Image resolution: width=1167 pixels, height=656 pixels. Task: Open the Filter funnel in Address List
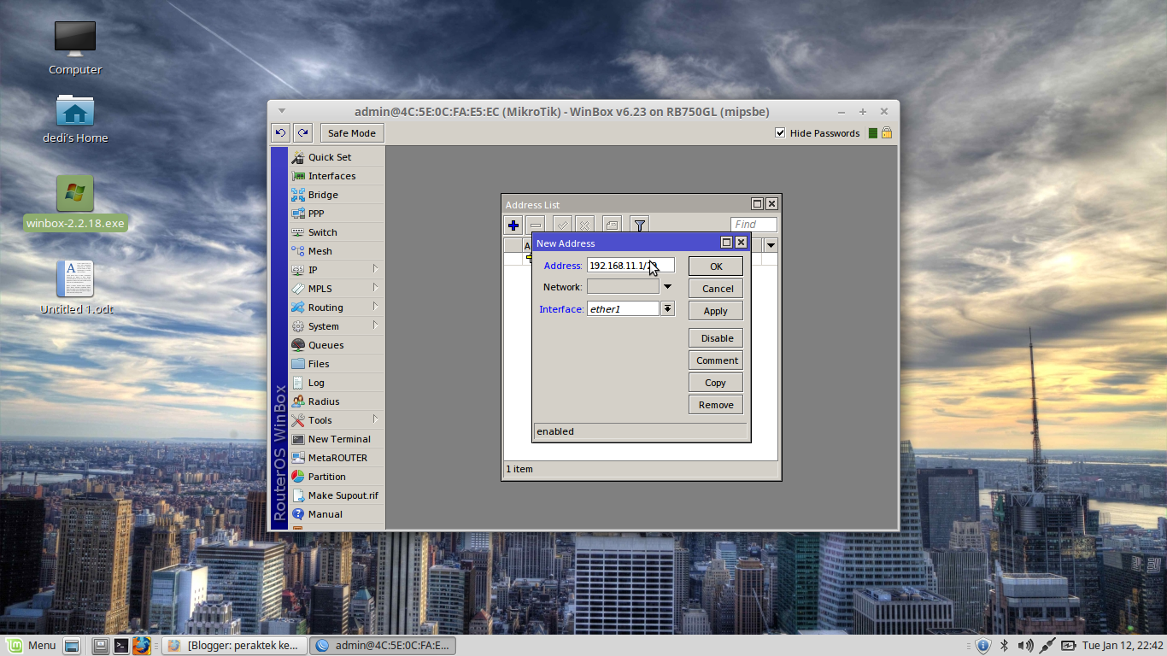click(639, 225)
